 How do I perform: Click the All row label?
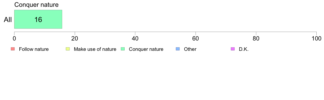coord(8,20)
